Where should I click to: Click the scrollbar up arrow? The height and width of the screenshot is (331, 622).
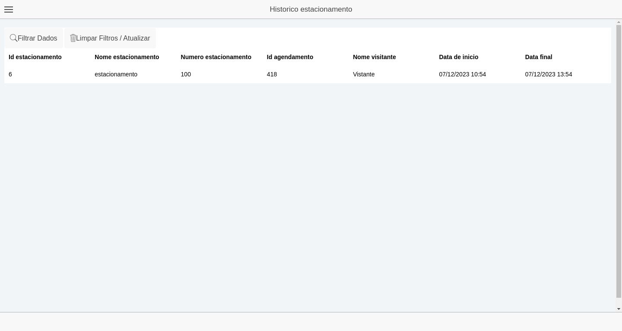[619, 22]
